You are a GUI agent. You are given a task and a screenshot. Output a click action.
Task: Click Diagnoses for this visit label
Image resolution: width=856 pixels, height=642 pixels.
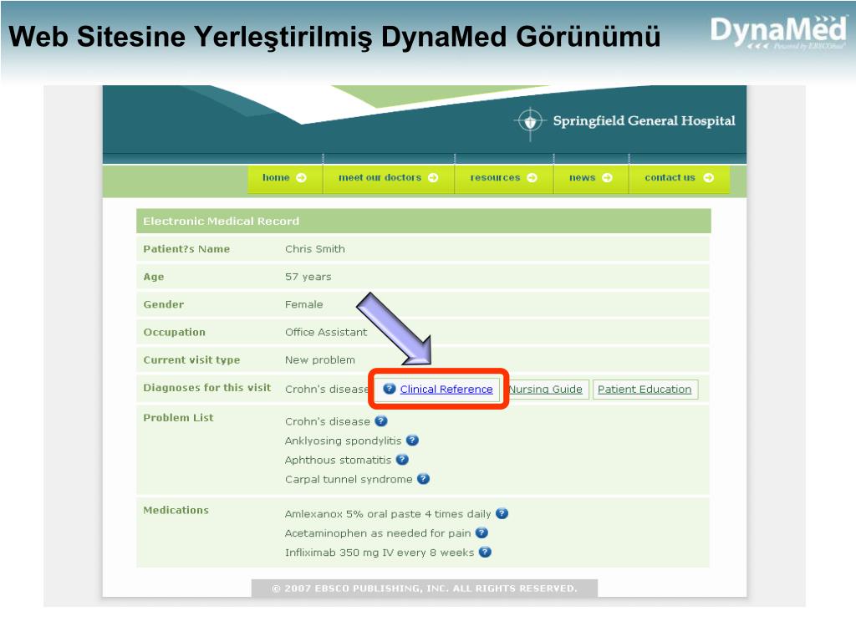207,388
